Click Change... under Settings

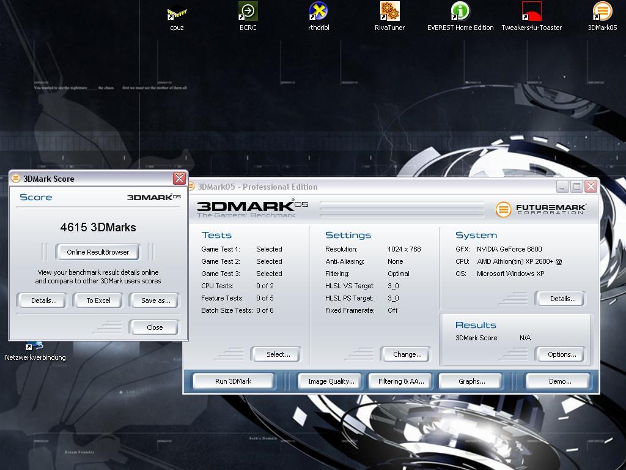(407, 354)
